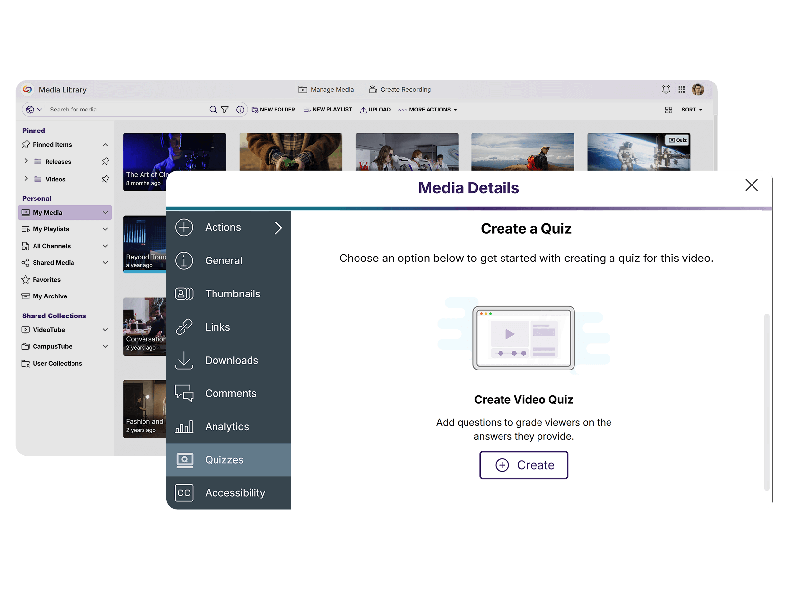Unpin the Releases folder pin icon
The image size is (789, 592).
click(x=105, y=161)
